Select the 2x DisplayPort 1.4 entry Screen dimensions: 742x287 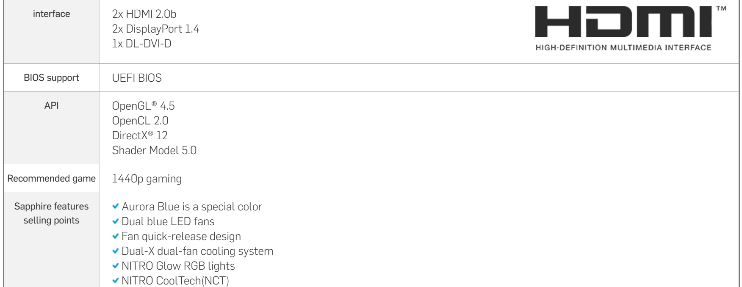(155, 29)
